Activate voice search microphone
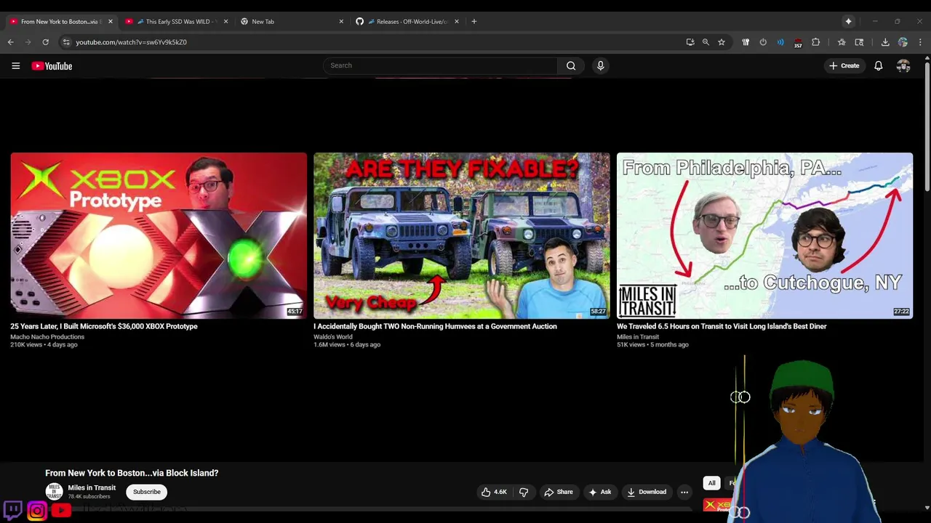931x523 pixels. point(600,65)
